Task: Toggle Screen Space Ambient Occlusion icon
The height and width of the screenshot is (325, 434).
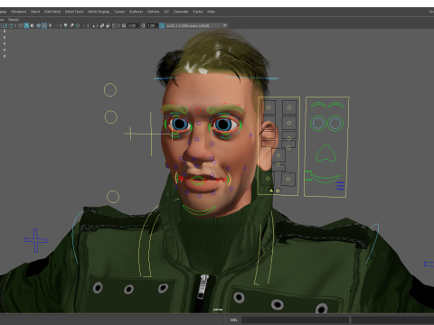Action: coord(65,25)
